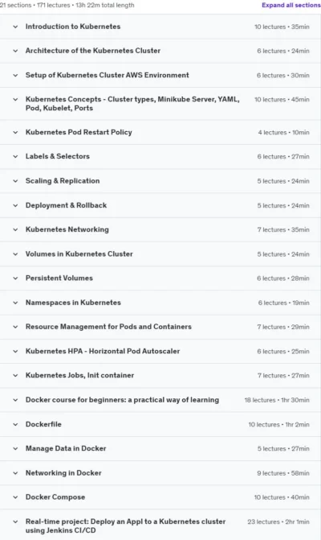
Task: Click the chevron next to Persistent Volumes
Action: 15,278
